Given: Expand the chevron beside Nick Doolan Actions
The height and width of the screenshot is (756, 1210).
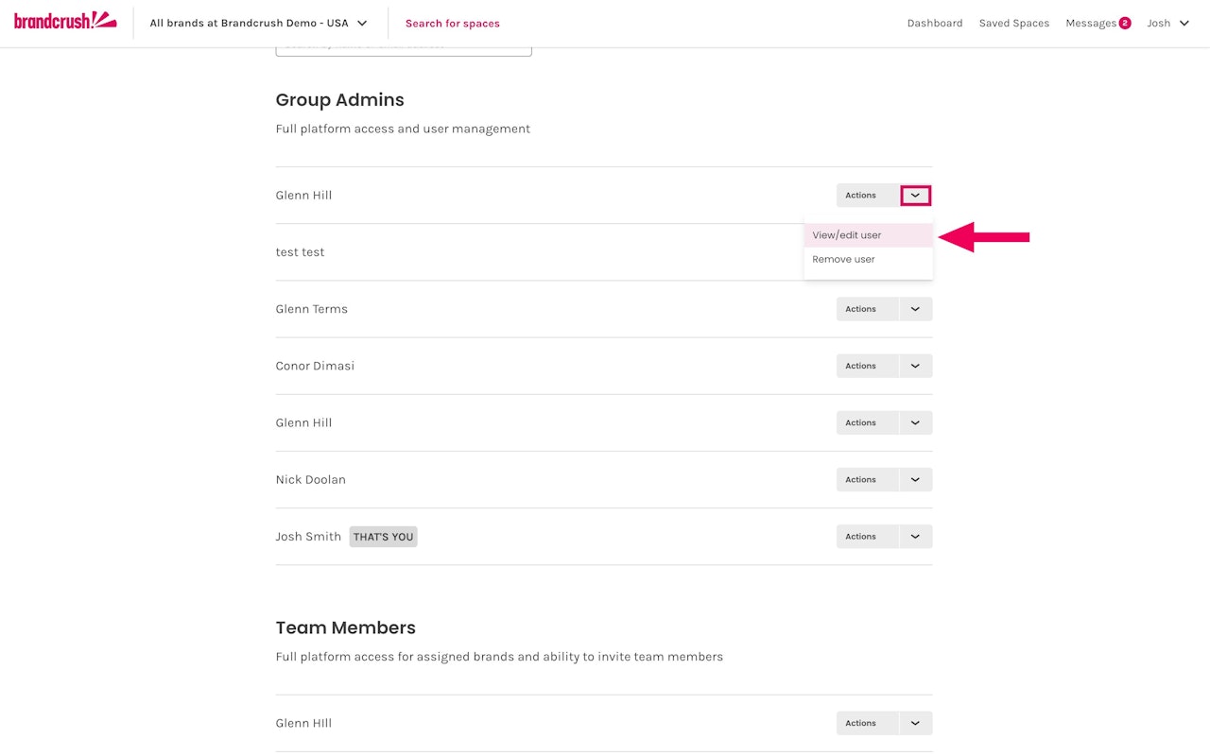Looking at the screenshot, I should 915,479.
